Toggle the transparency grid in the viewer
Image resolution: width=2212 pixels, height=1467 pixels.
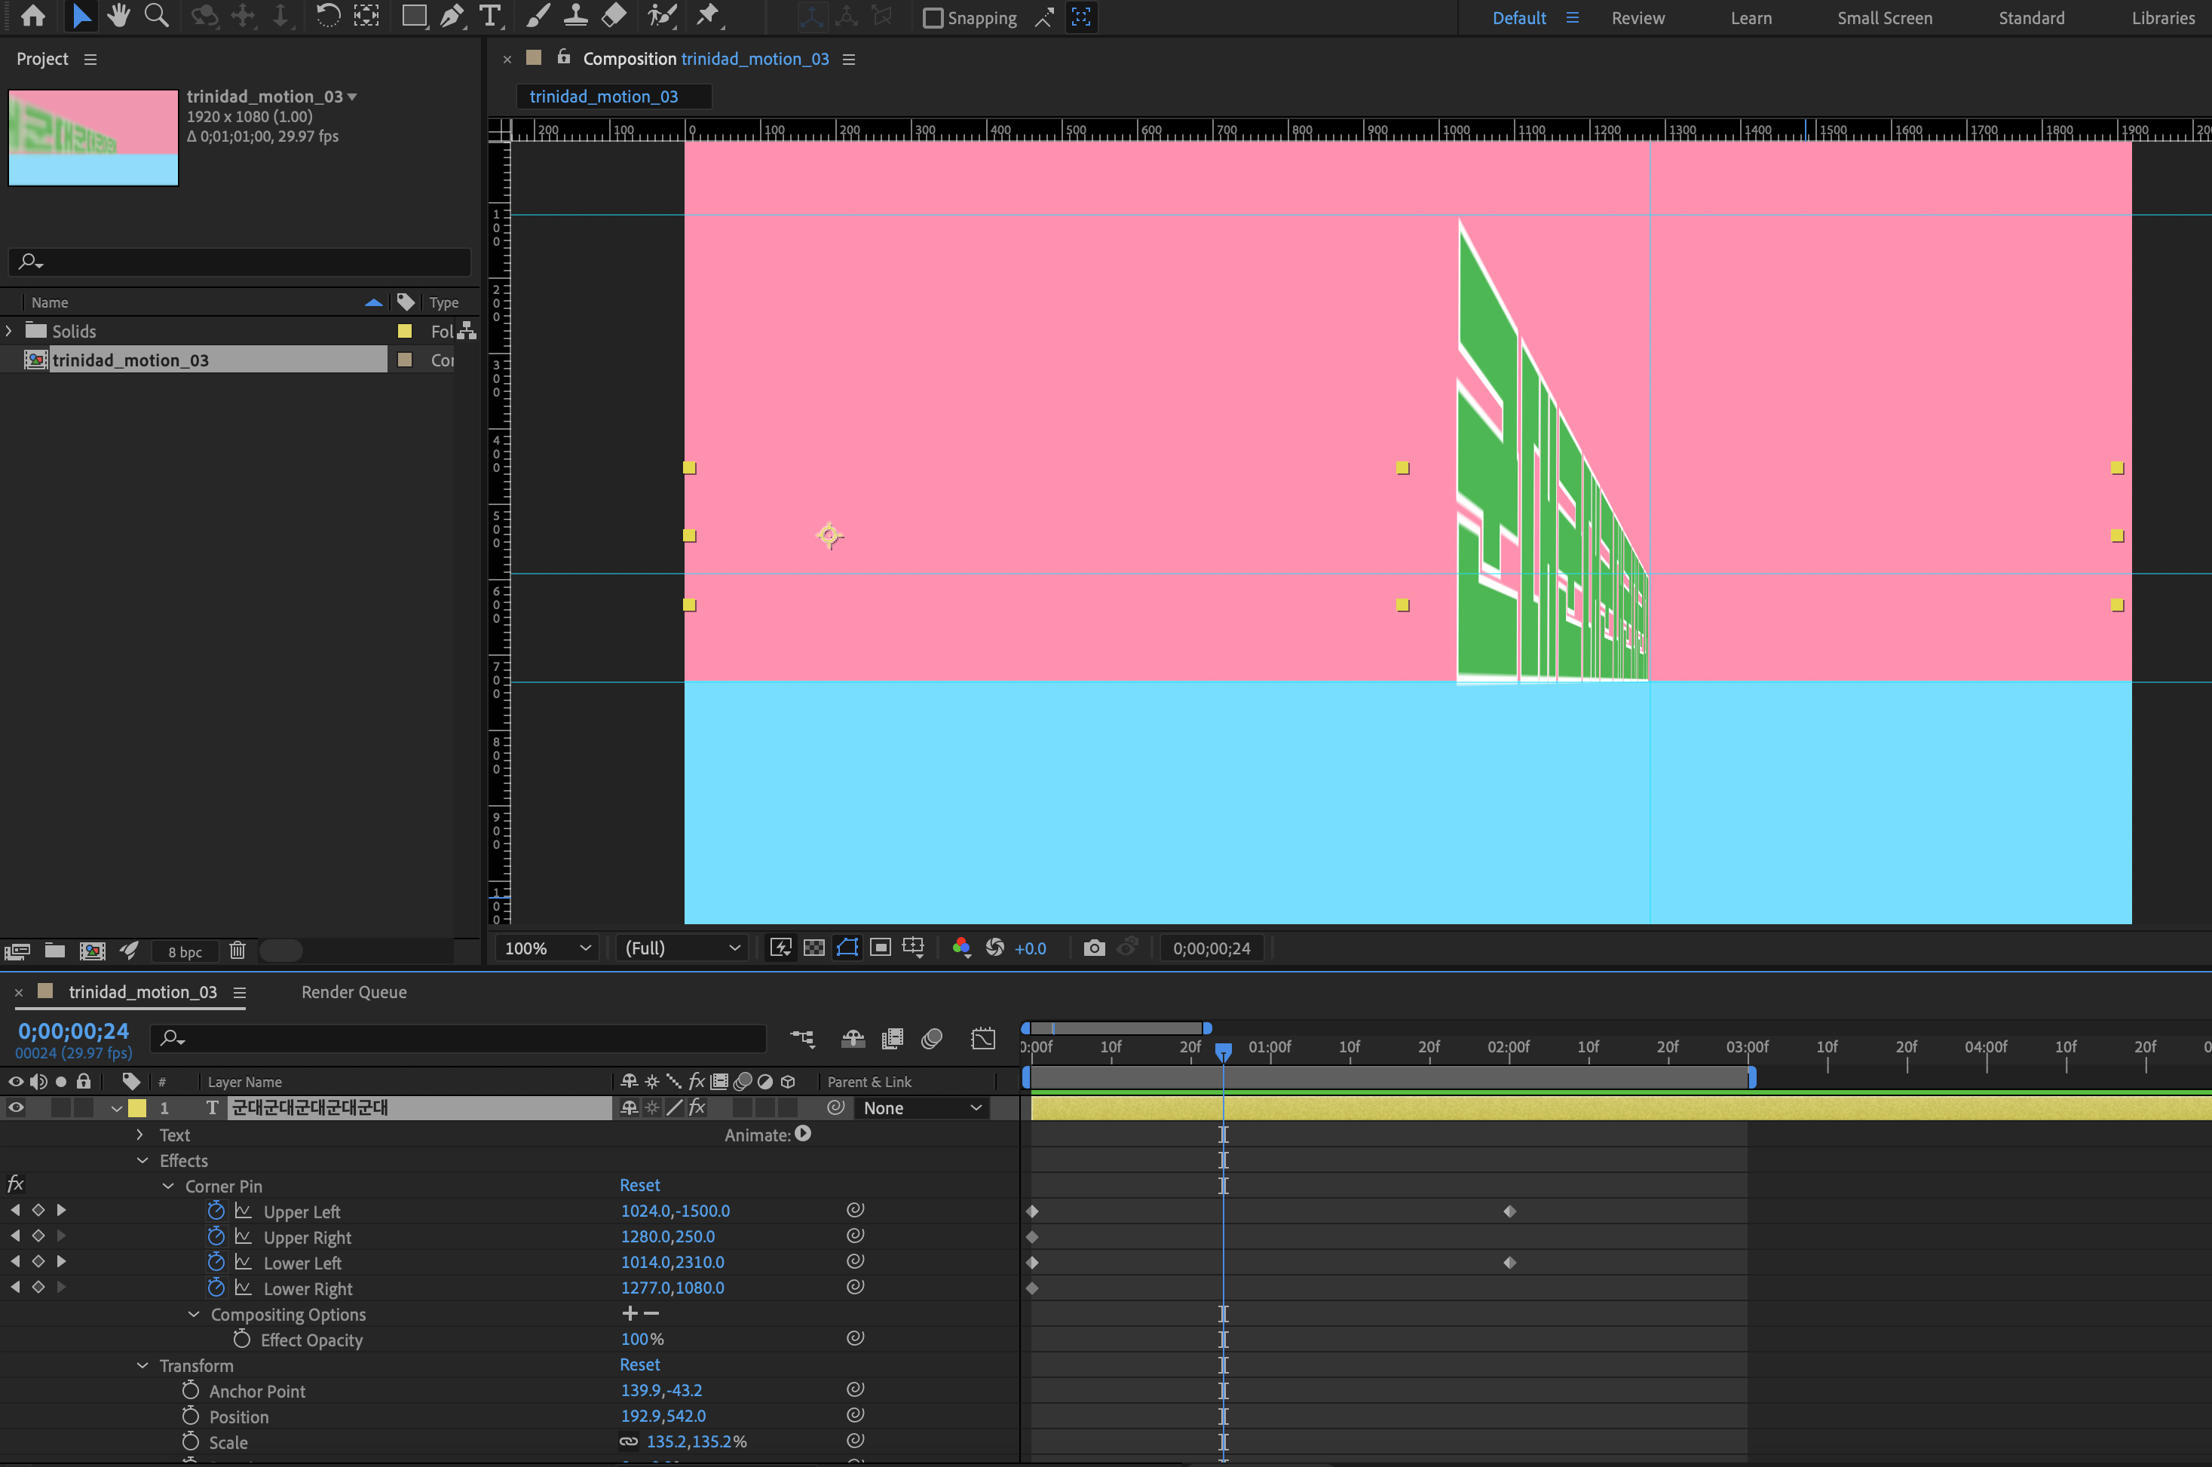click(813, 947)
